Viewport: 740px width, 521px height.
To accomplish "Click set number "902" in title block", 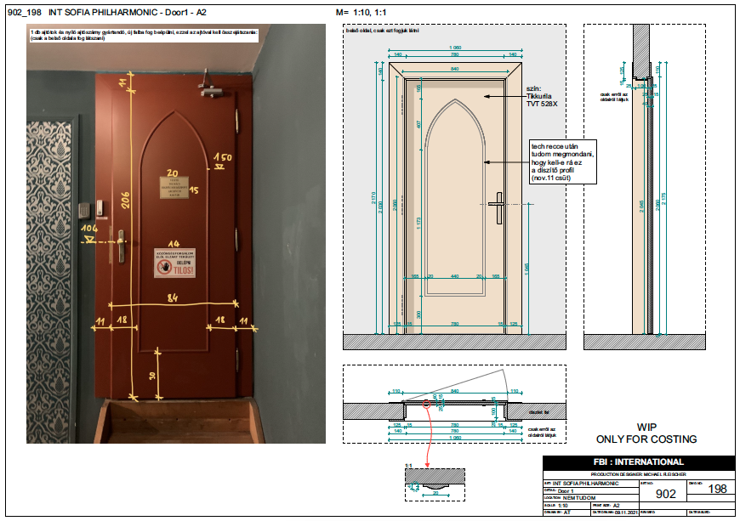I will click(666, 494).
